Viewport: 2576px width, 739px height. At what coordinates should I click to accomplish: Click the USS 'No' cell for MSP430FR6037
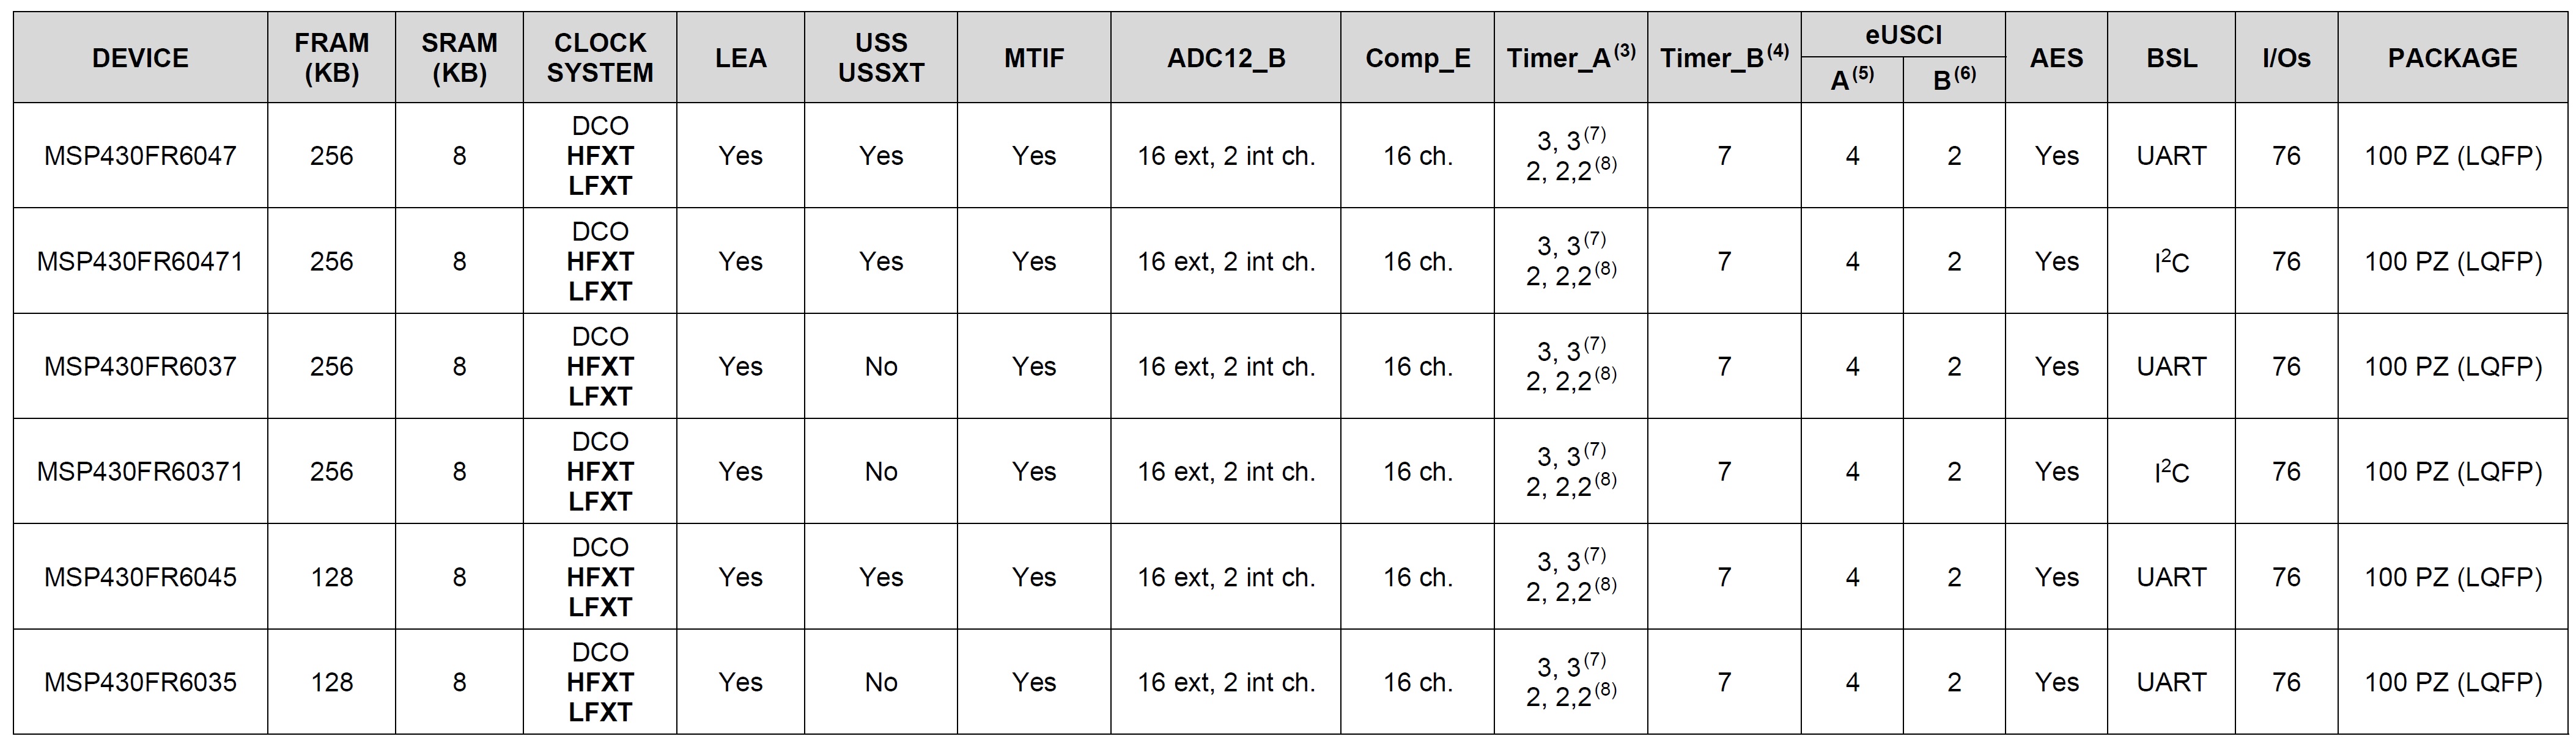(880, 366)
